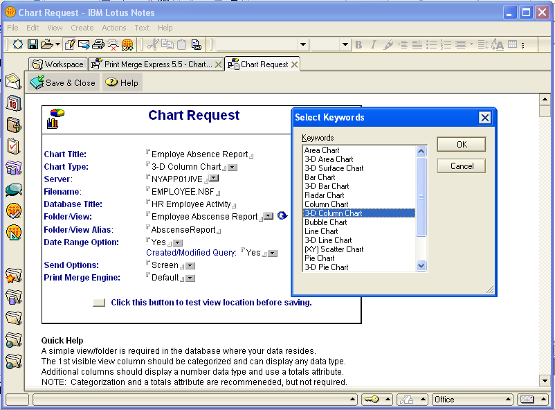Open Mail from the bookmark bar
The image size is (555, 410).
pos(13,82)
